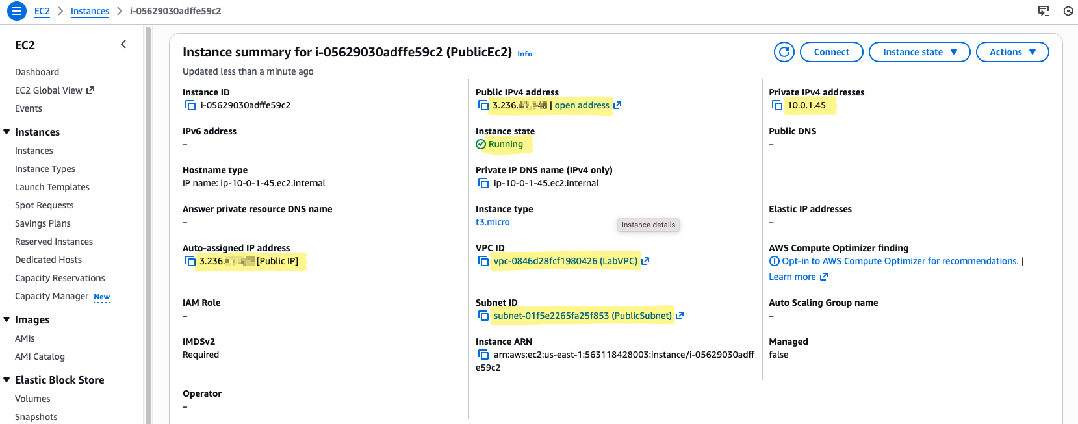Open the Actions dropdown
The width and height of the screenshot is (1078, 424).
[x=1012, y=52]
